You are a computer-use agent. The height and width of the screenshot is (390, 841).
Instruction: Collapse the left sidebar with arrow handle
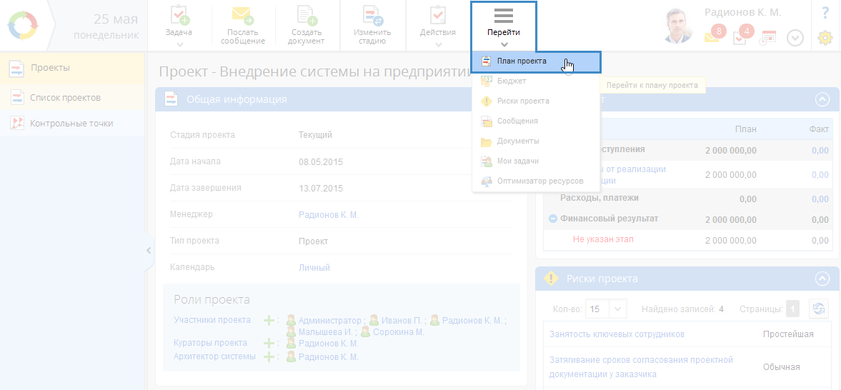149,251
